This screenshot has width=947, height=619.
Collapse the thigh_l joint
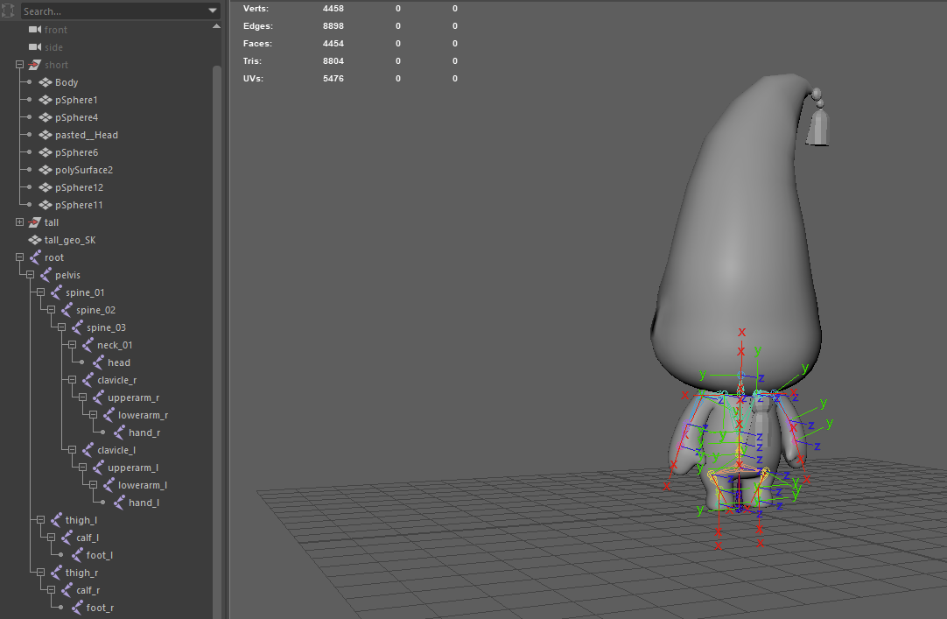coord(40,520)
